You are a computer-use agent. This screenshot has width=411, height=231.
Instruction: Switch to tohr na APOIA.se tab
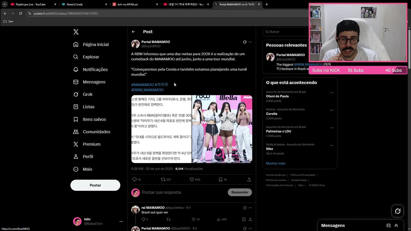[x=135, y=4]
